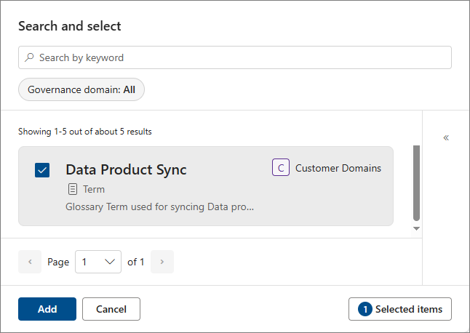Open the page number dropdown
The height and width of the screenshot is (333, 470).
pyautogui.click(x=98, y=262)
